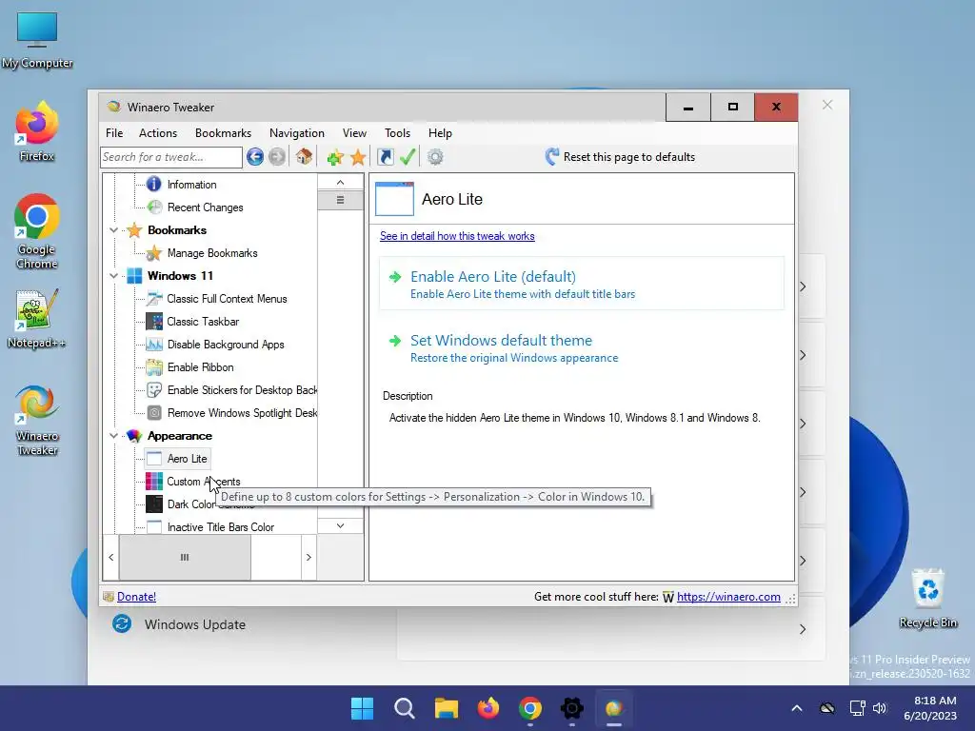Click vertical scrollbar thumb in tree panel
This screenshot has height=731, width=975.
coord(340,200)
